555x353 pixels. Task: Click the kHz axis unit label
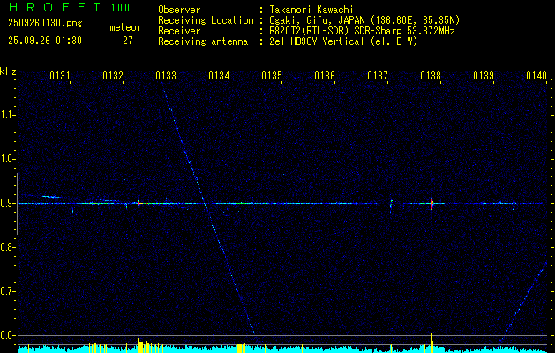click(x=8, y=71)
